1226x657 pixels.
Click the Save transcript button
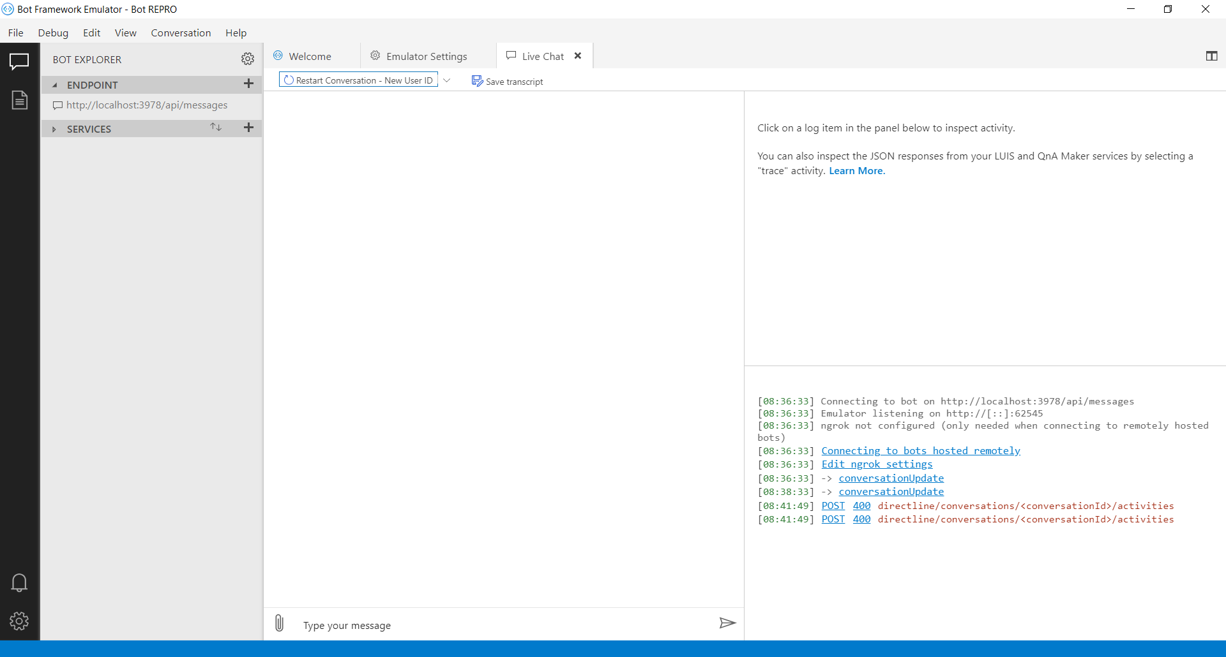508,81
